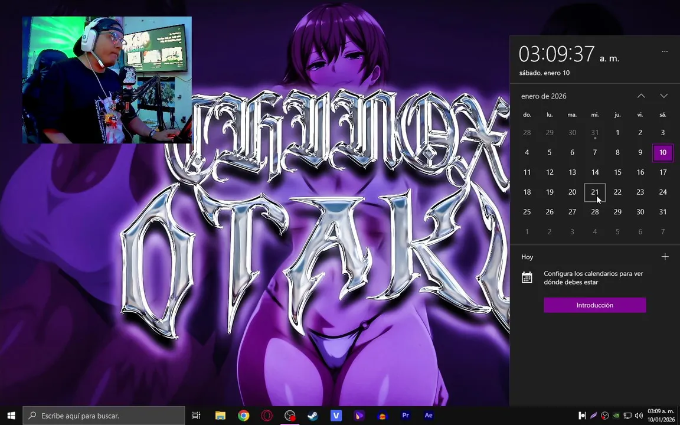Click the webcam overlay thumbnail
This screenshot has height=425, width=680.
coord(107,80)
